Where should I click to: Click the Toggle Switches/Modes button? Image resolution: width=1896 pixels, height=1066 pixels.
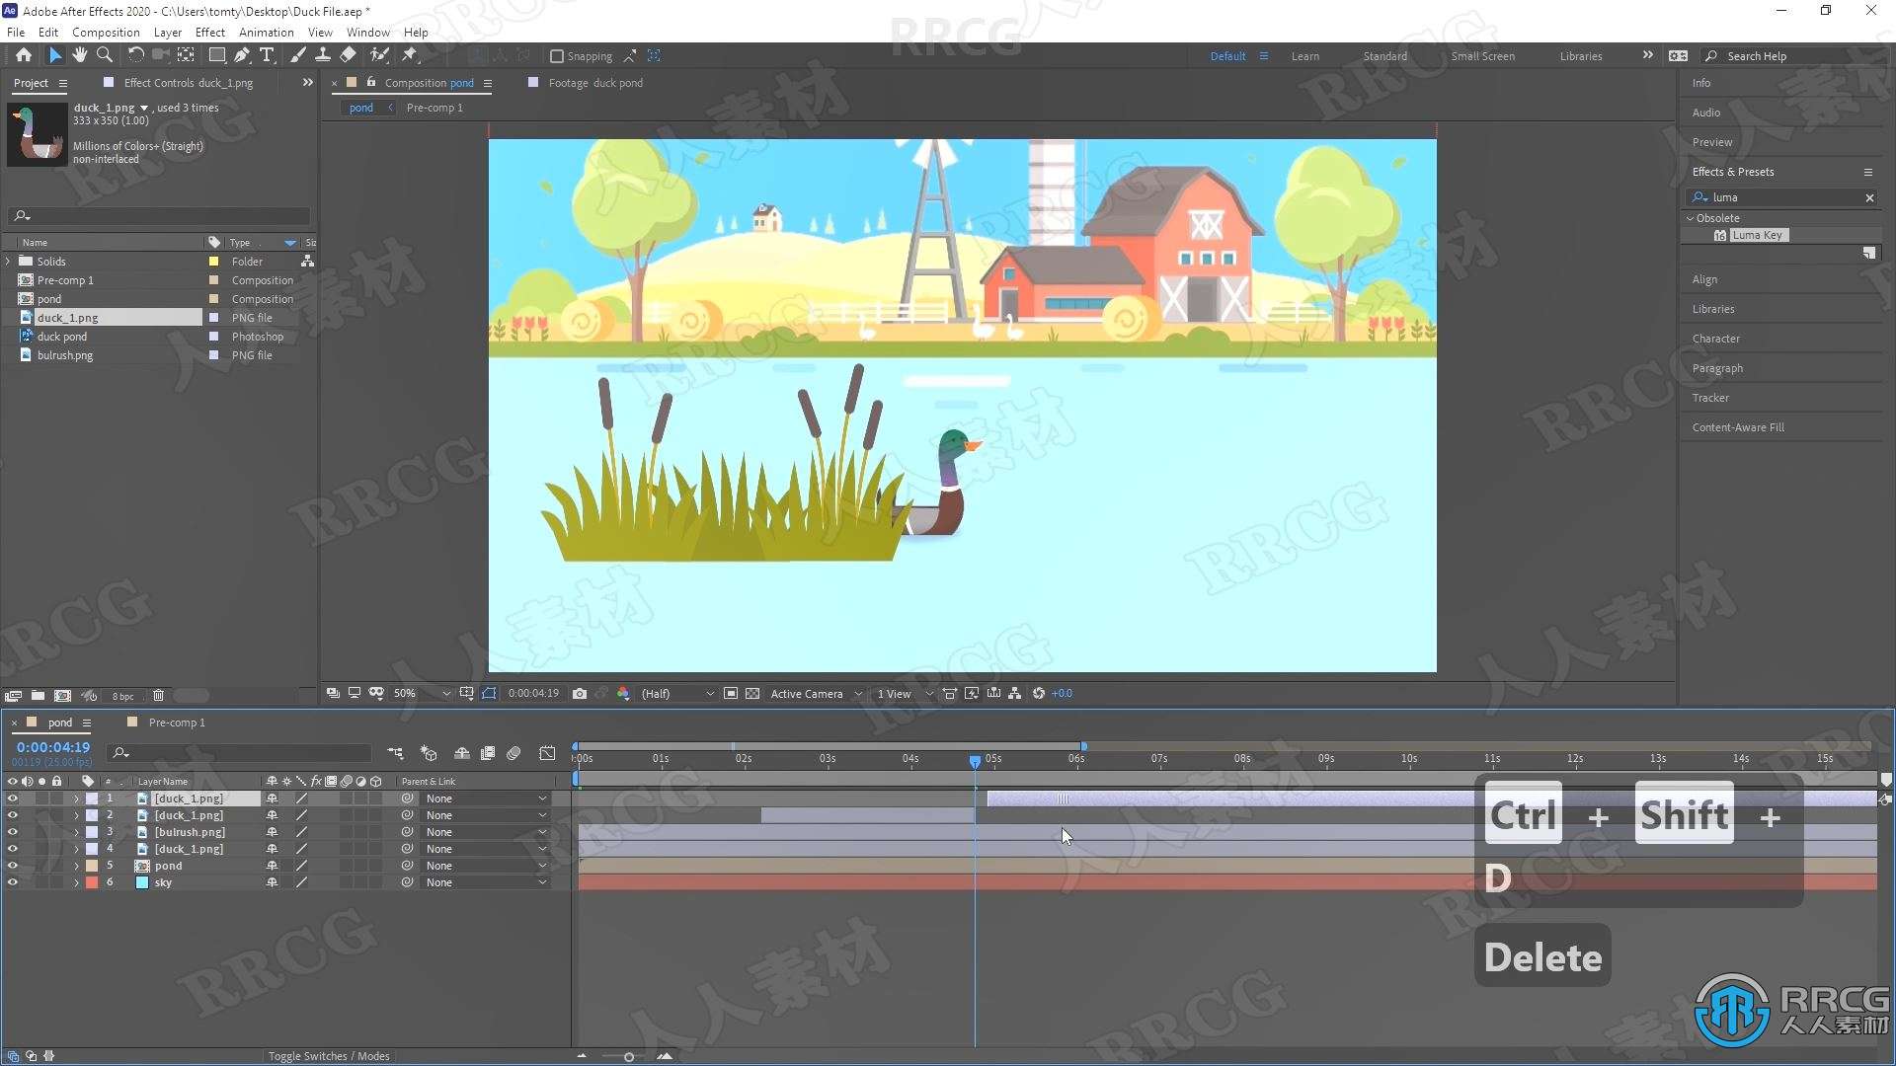pos(330,1054)
